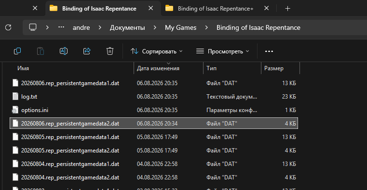
Task: Click the This PC monitor icon in address bar
Action: (33, 27)
